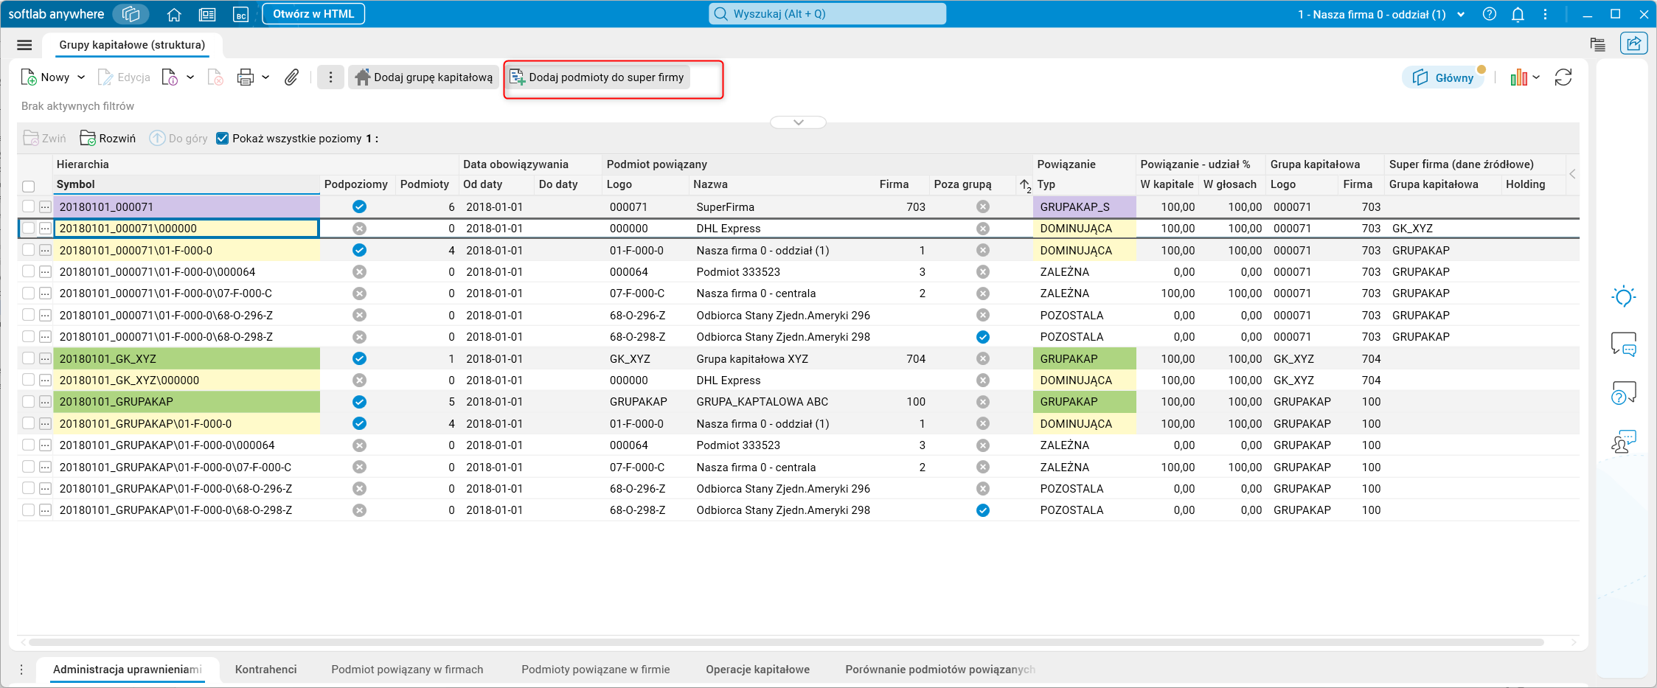Open the Nowy dropdown arrow
This screenshot has height=688, width=1657.
tap(81, 77)
